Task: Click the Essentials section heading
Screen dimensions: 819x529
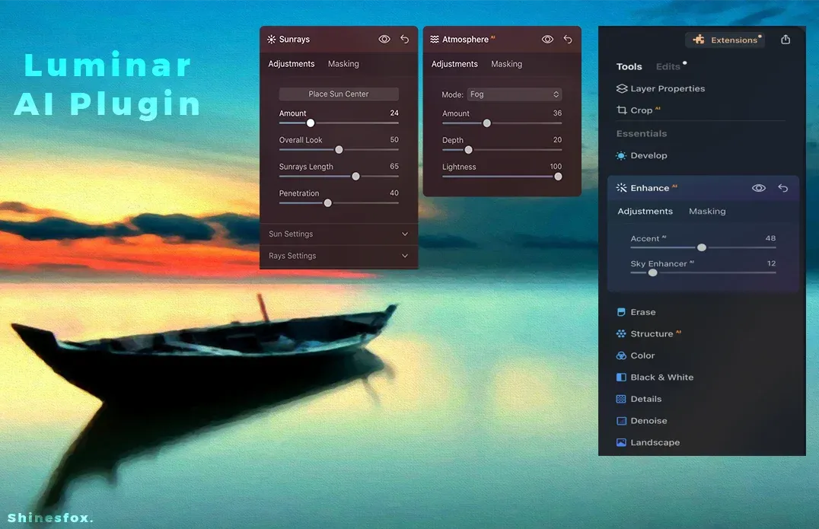Action: [x=642, y=134]
